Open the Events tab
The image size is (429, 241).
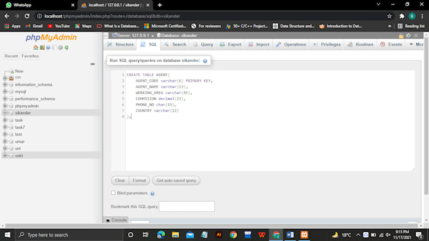tap(391, 44)
